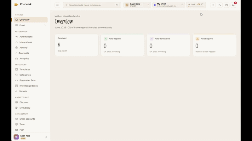Open Team management link
The image size is (252, 141).
(31, 124)
